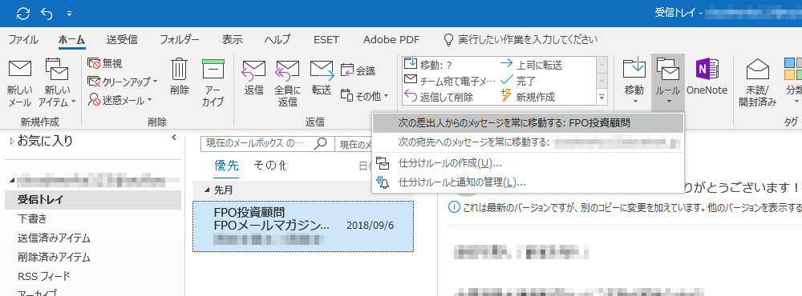Image resolution: width=802 pixels, height=296 pixels.
Task: Select quick step 完了
Action: point(517,80)
